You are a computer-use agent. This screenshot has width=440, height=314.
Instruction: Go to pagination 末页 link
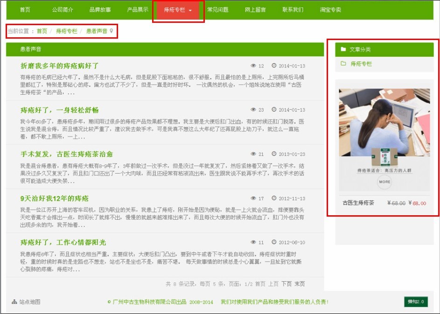(x=300, y=284)
